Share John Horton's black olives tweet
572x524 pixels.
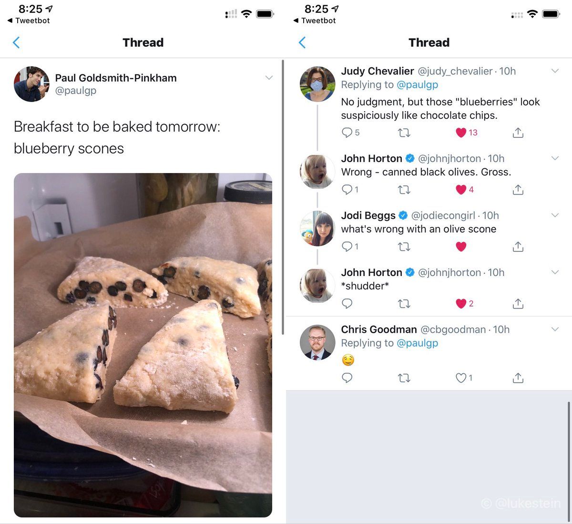tap(518, 190)
